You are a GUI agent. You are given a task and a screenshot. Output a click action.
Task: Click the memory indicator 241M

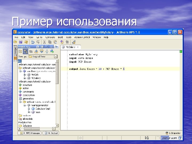click(169, 138)
